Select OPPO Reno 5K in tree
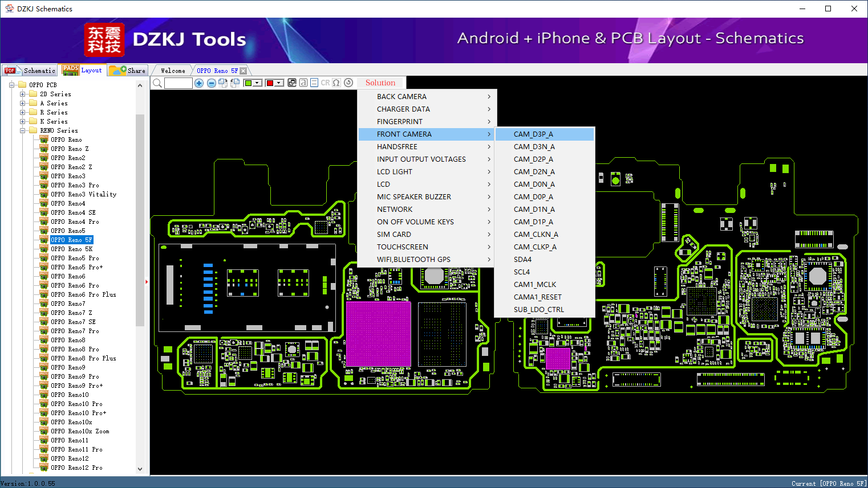Screen dimensions: 868x488 click(x=71, y=249)
